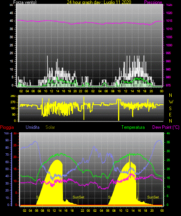
Task: Click the blue 'Umidita' legend label
Action: coord(33,127)
